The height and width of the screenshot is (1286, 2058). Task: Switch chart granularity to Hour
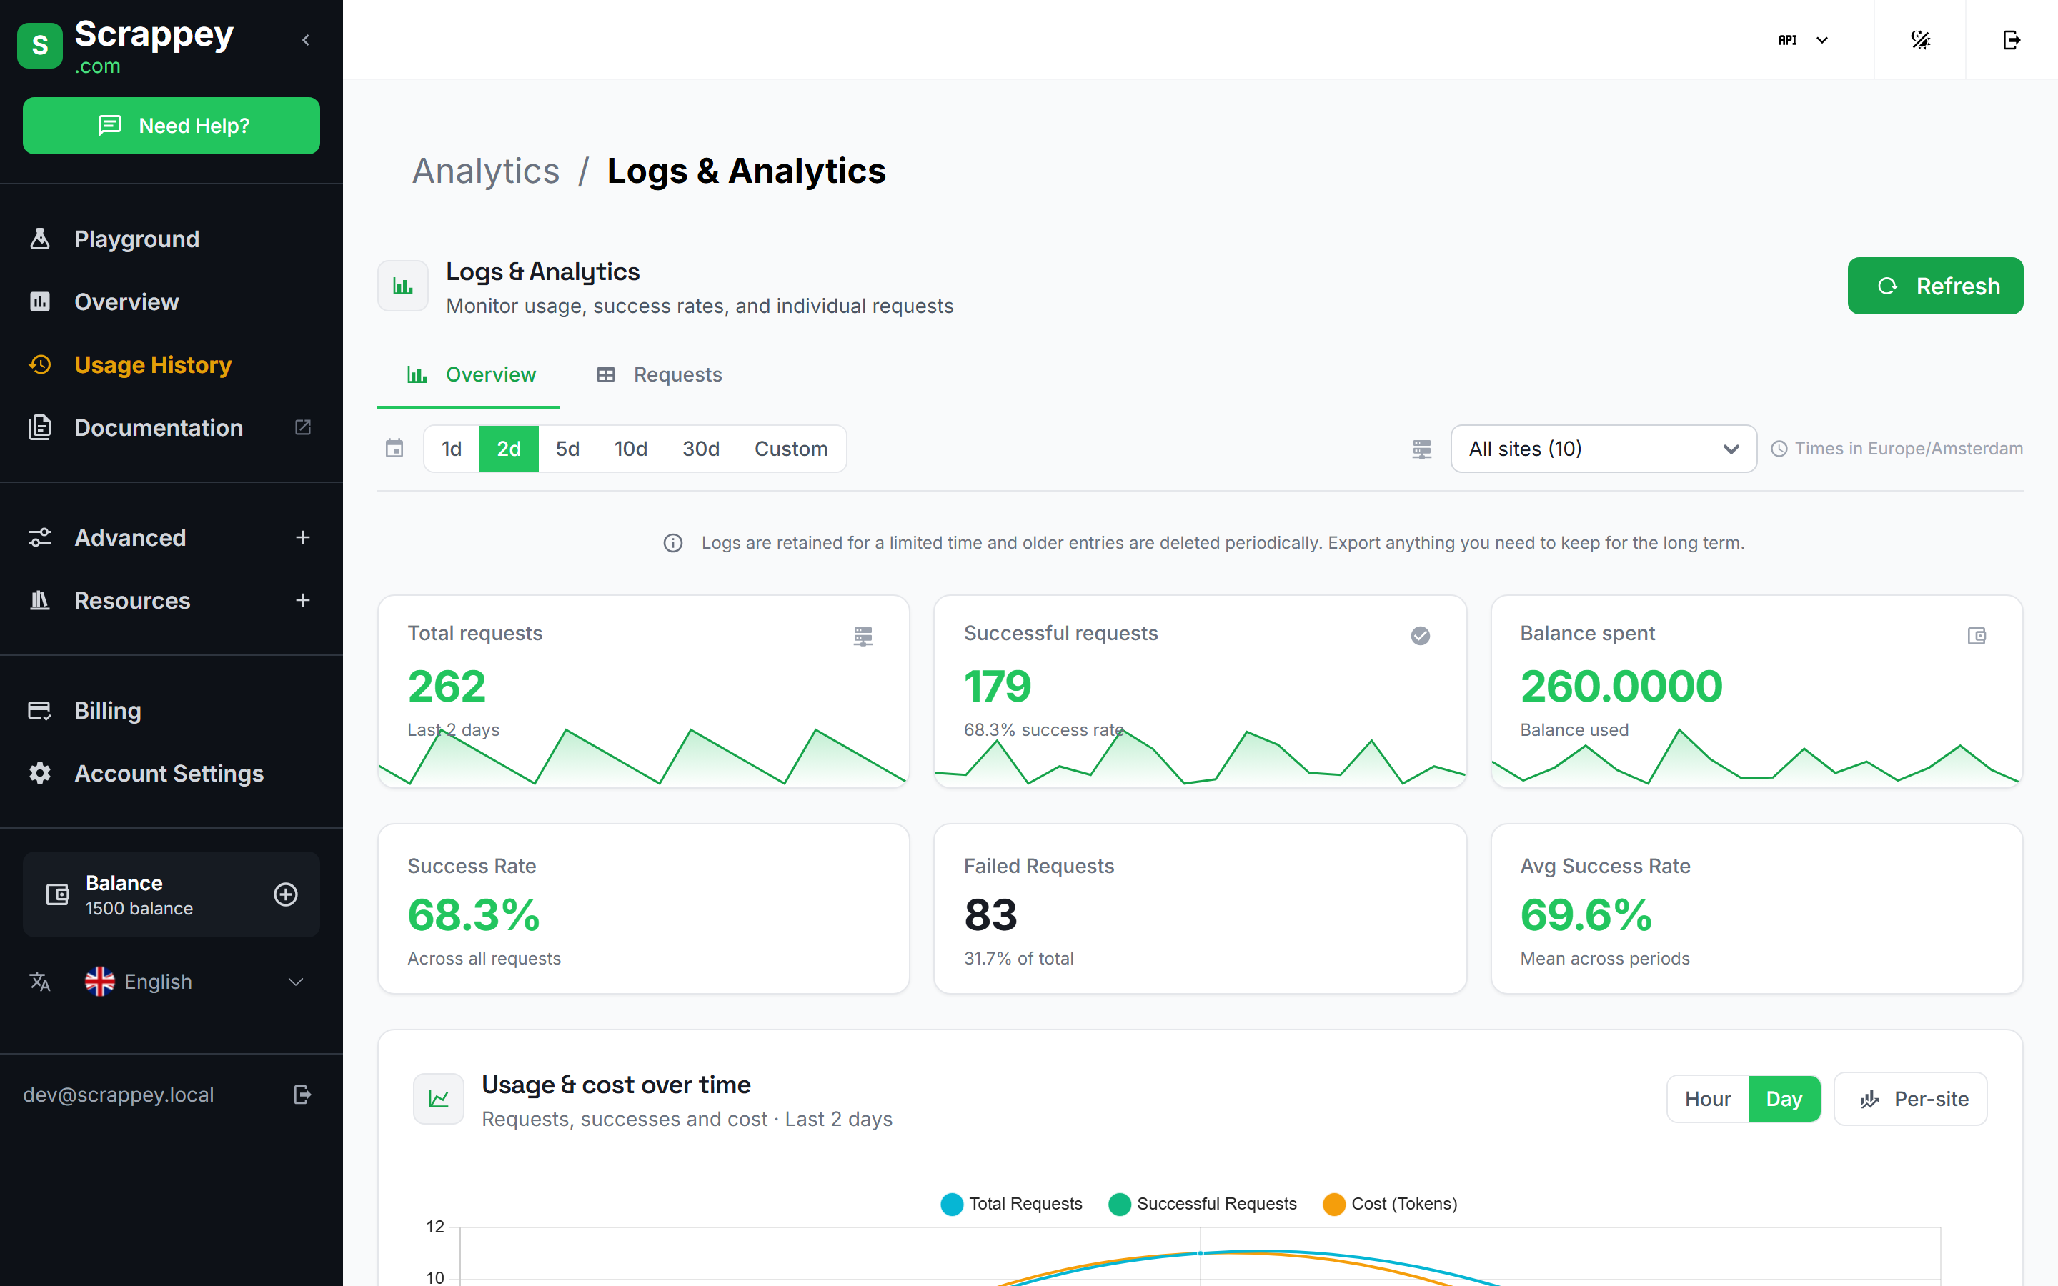[x=1708, y=1099]
